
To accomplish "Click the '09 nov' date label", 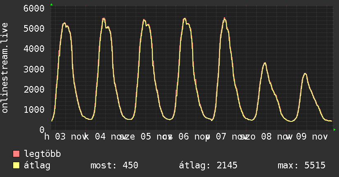I will (x=312, y=137).
